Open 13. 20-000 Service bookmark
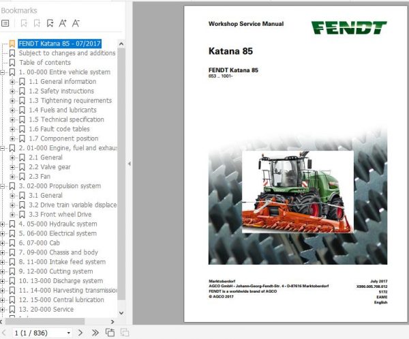Image resolution: width=409 pixels, height=339 pixels. click(x=46, y=309)
